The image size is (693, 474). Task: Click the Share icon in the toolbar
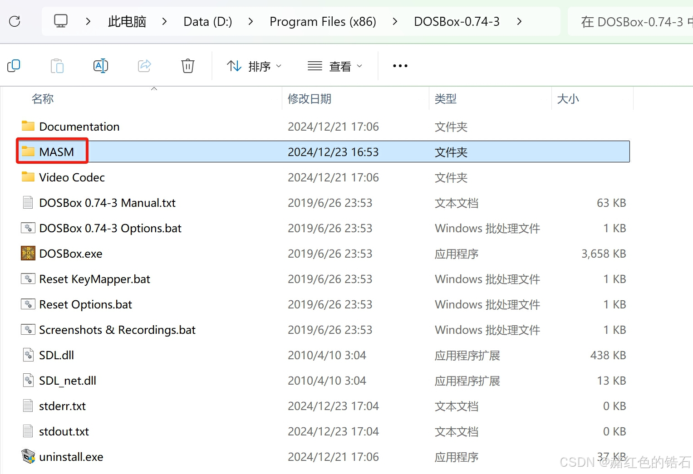coord(144,65)
